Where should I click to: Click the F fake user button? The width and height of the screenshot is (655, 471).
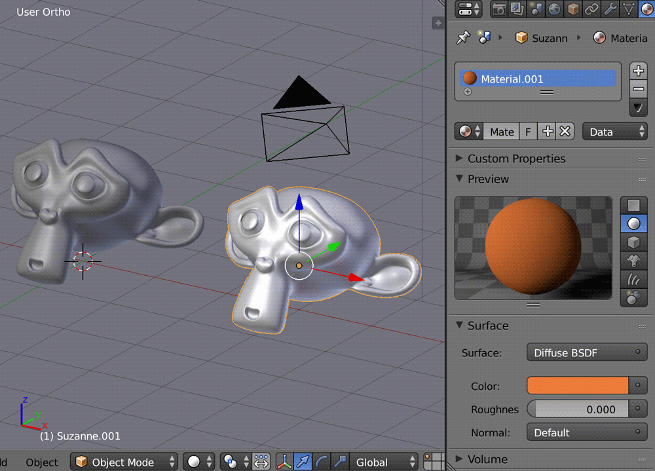528,132
